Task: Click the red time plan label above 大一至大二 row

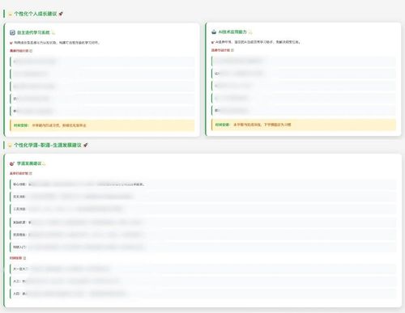Action: coord(18,258)
